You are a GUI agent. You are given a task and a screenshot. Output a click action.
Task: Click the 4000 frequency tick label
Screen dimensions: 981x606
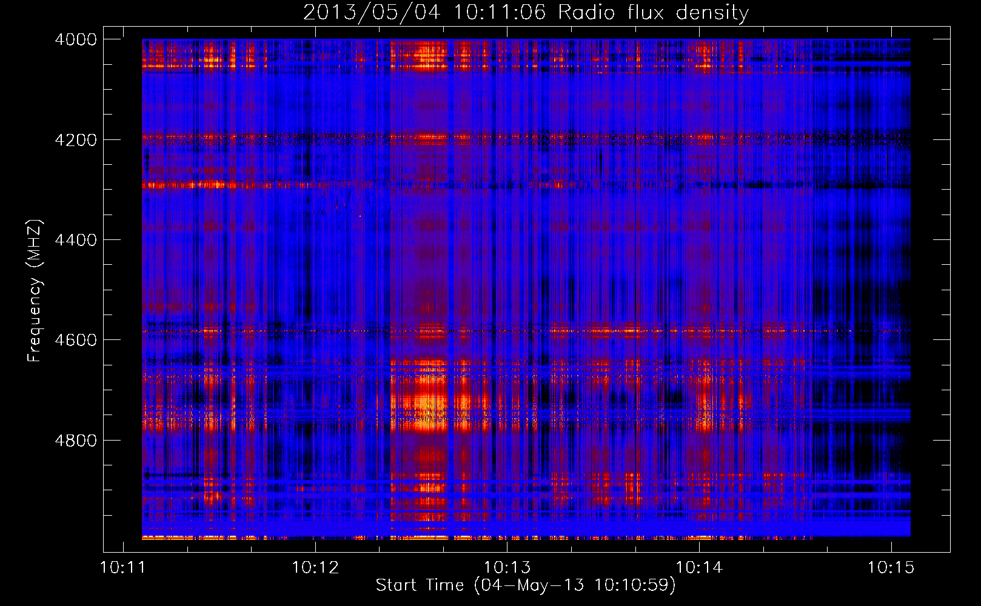coord(76,39)
